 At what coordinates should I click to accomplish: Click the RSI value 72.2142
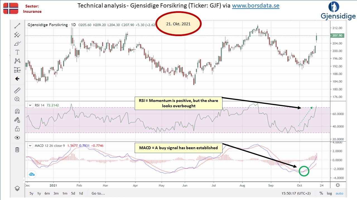tap(53, 105)
